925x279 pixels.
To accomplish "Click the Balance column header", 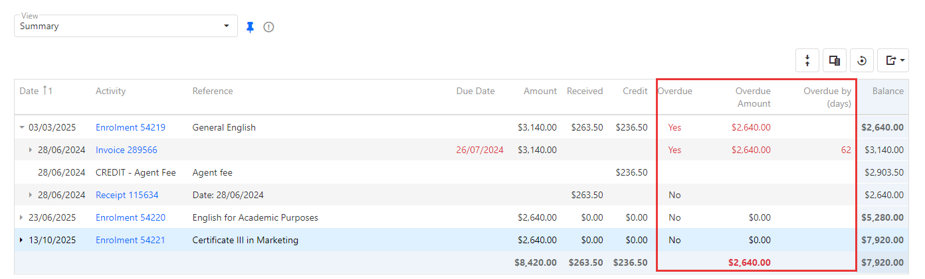I will point(888,91).
